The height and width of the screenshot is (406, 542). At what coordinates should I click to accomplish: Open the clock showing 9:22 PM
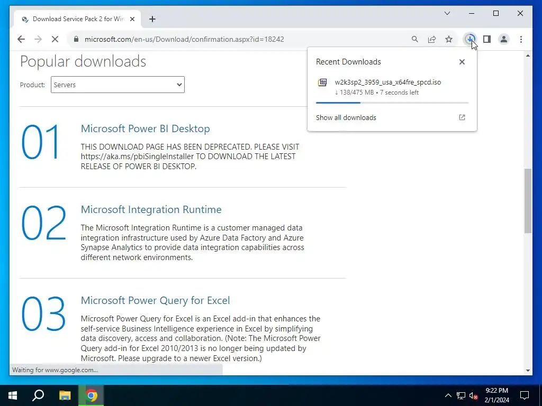point(496,395)
